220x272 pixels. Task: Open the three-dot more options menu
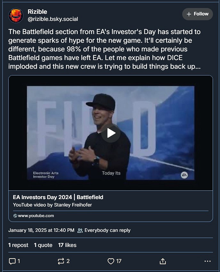pos(208,261)
